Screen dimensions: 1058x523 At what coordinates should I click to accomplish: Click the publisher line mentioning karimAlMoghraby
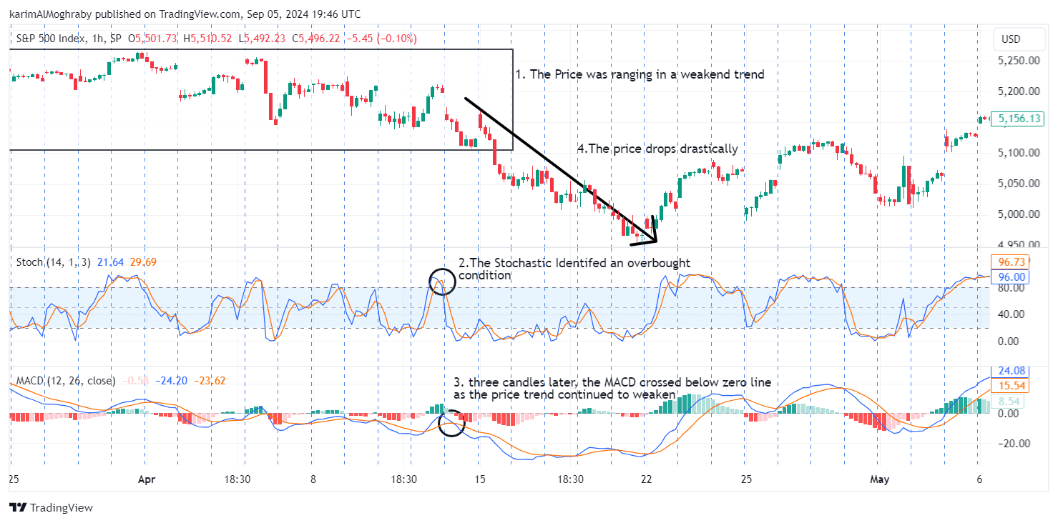point(185,14)
